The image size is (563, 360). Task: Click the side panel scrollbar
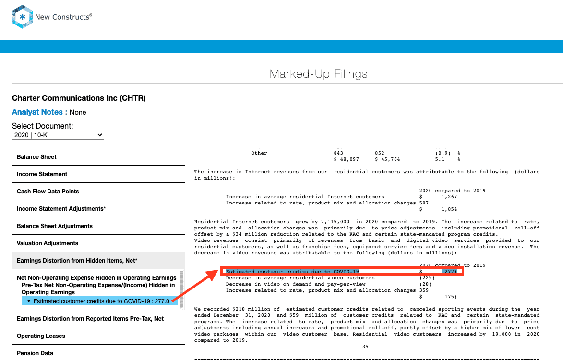click(x=181, y=289)
